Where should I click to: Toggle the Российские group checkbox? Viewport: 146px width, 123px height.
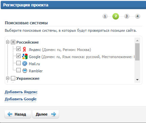point(13,42)
